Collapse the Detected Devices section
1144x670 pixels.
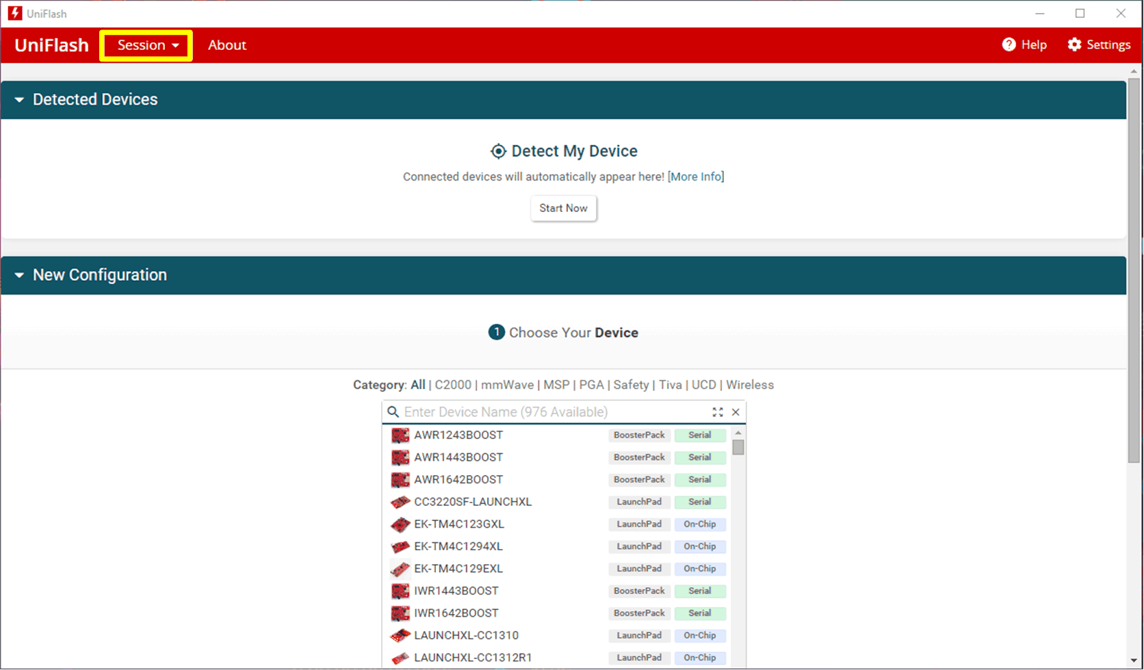19,100
